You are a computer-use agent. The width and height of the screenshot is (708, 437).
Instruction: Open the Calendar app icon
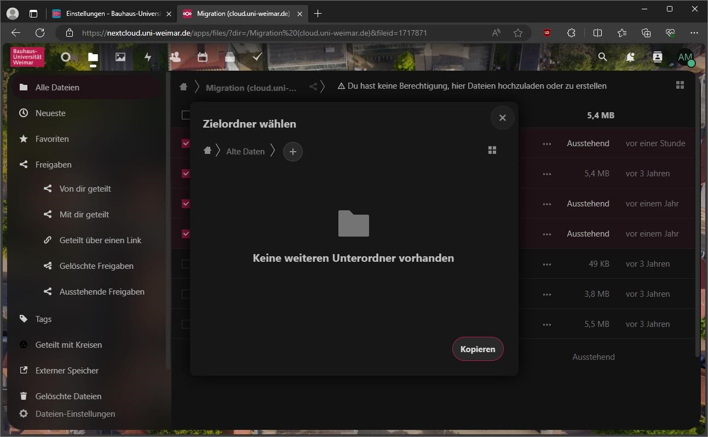coord(203,57)
